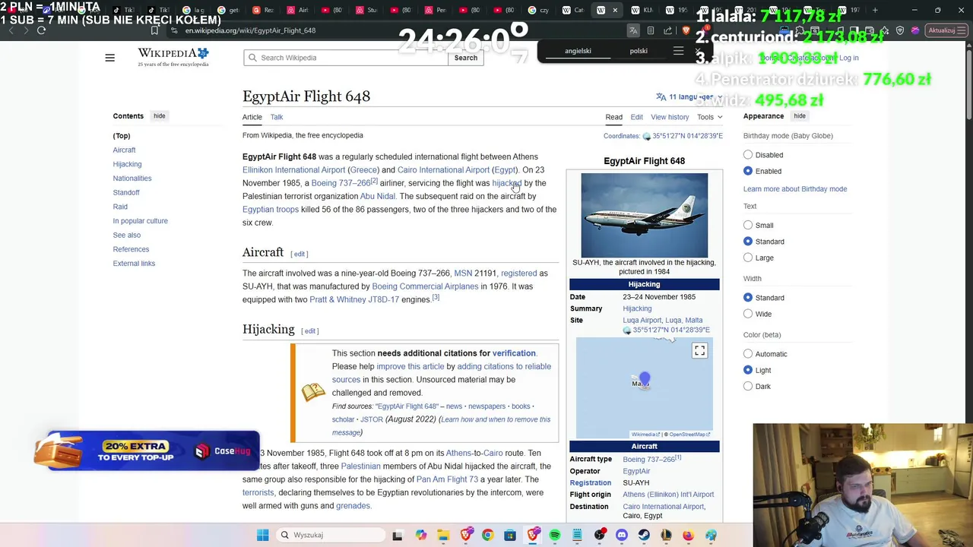Open Firefox from the taskbar

[689, 535]
